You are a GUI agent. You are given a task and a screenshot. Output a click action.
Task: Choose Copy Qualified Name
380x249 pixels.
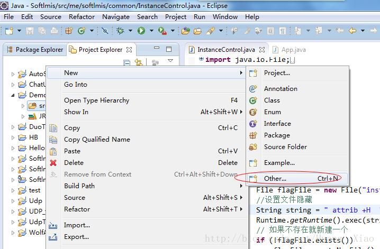tap(146, 140)
